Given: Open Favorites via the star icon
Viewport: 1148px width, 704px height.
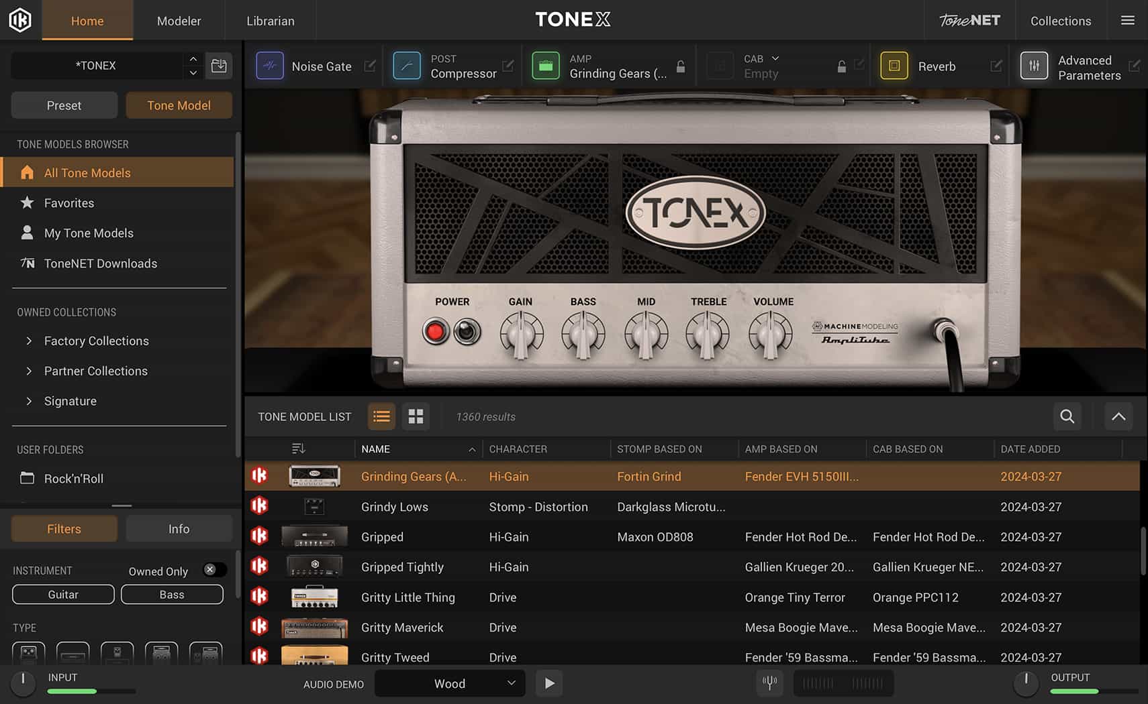Looking at the screenshot, I should pos(27,202).
